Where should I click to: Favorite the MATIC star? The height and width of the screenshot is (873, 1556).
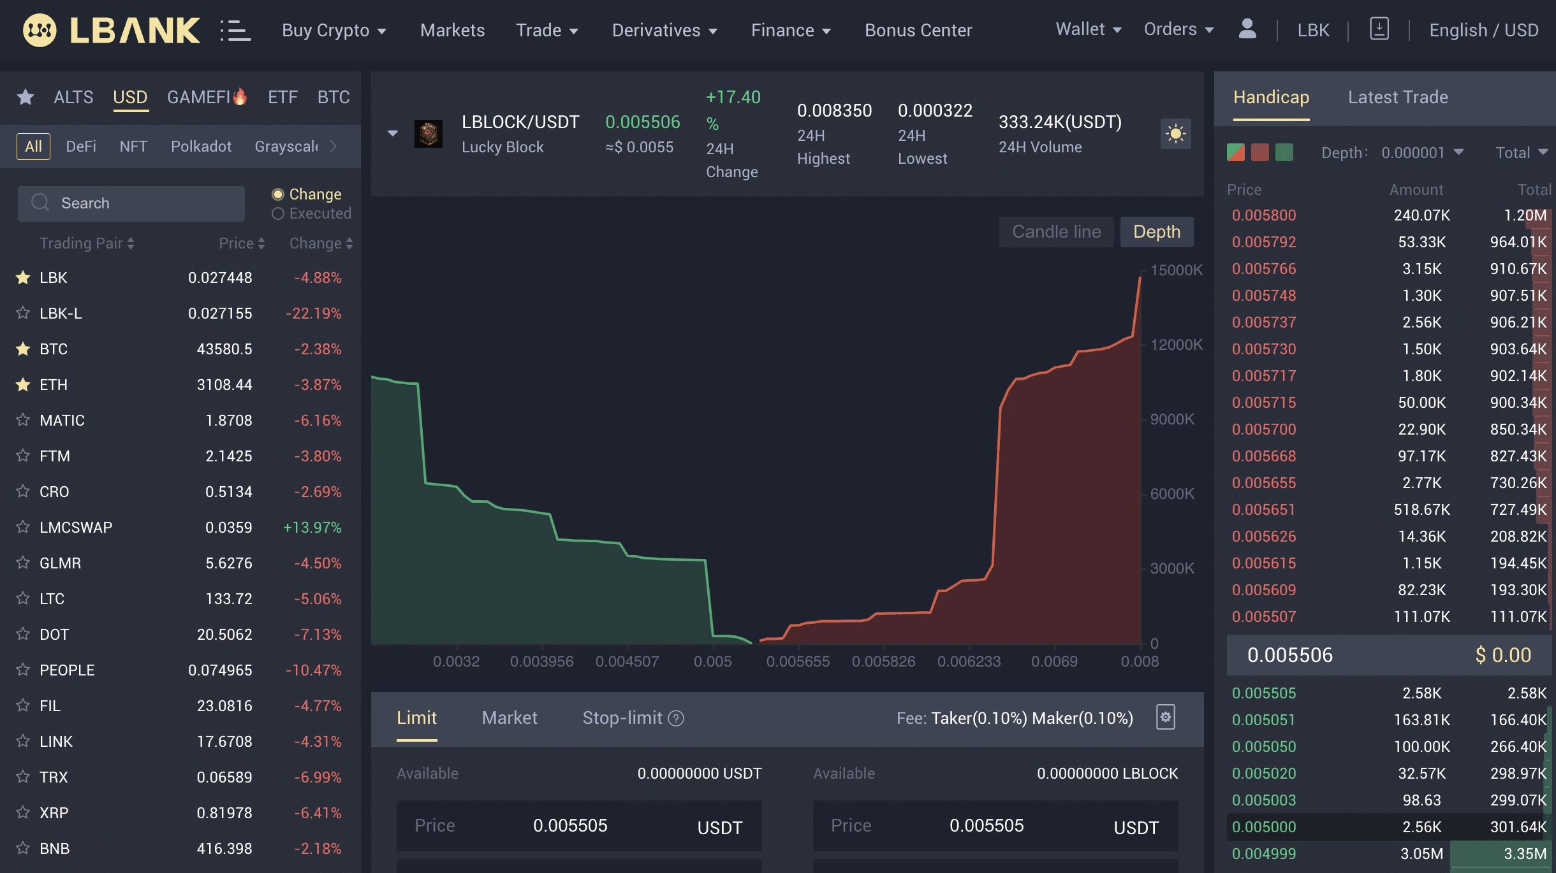pyautogui.click(x=23, y=420)
